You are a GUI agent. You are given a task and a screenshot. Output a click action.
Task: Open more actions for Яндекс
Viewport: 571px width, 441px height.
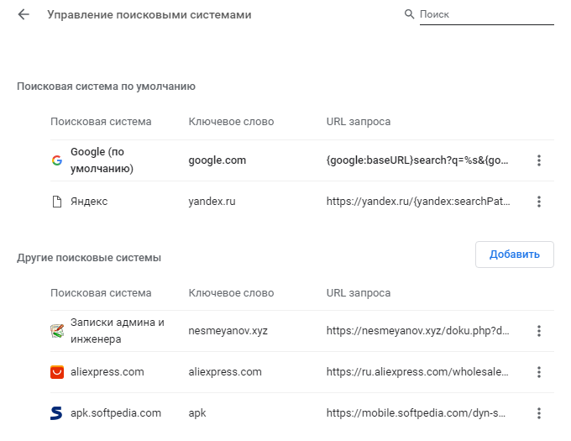[x=539, y=202]
